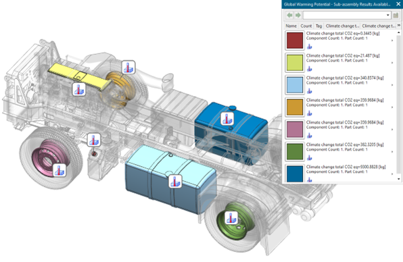Select the pink color swatch
The height and width of the screenshot is (262, 403).
295,130
